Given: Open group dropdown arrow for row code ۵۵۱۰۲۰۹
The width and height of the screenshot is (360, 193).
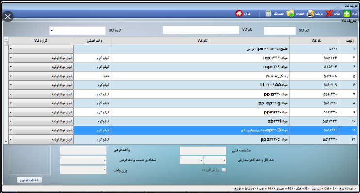Looking at the screenshot, I should click(x=11, y=85).
